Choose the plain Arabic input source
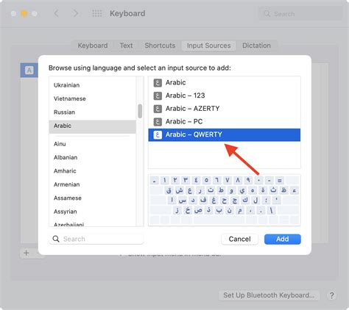349x310 pixels. point(225,83)
